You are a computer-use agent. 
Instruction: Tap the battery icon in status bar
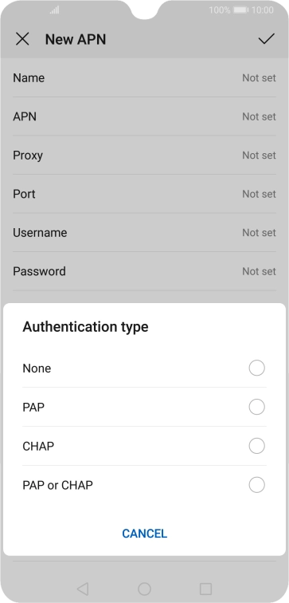click(x=240, y=10)
